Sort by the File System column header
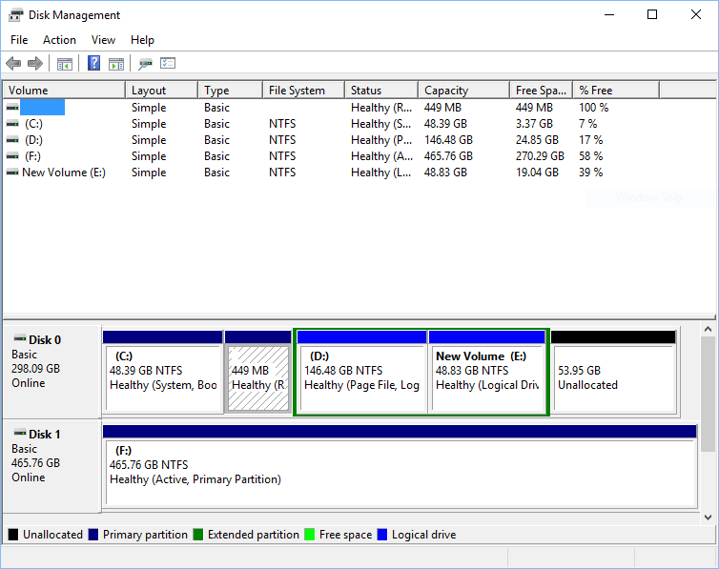 click(x=304, y=91)
